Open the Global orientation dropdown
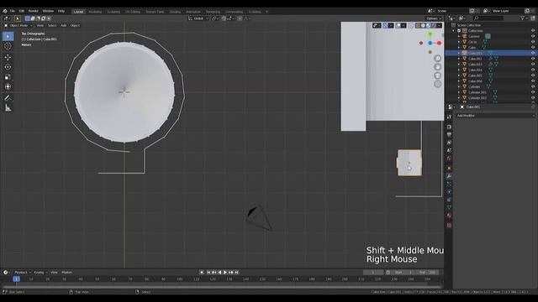Screen dimensions: 538x302 coord(198,18)
